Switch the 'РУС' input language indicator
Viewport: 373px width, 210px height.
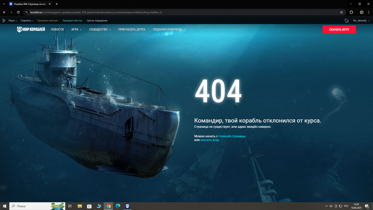pos(346,206)
